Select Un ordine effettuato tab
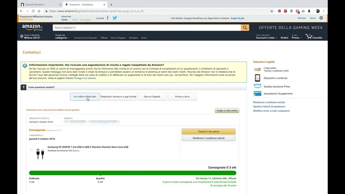This screenshot has height=194, width=345. tap(85, 97)
